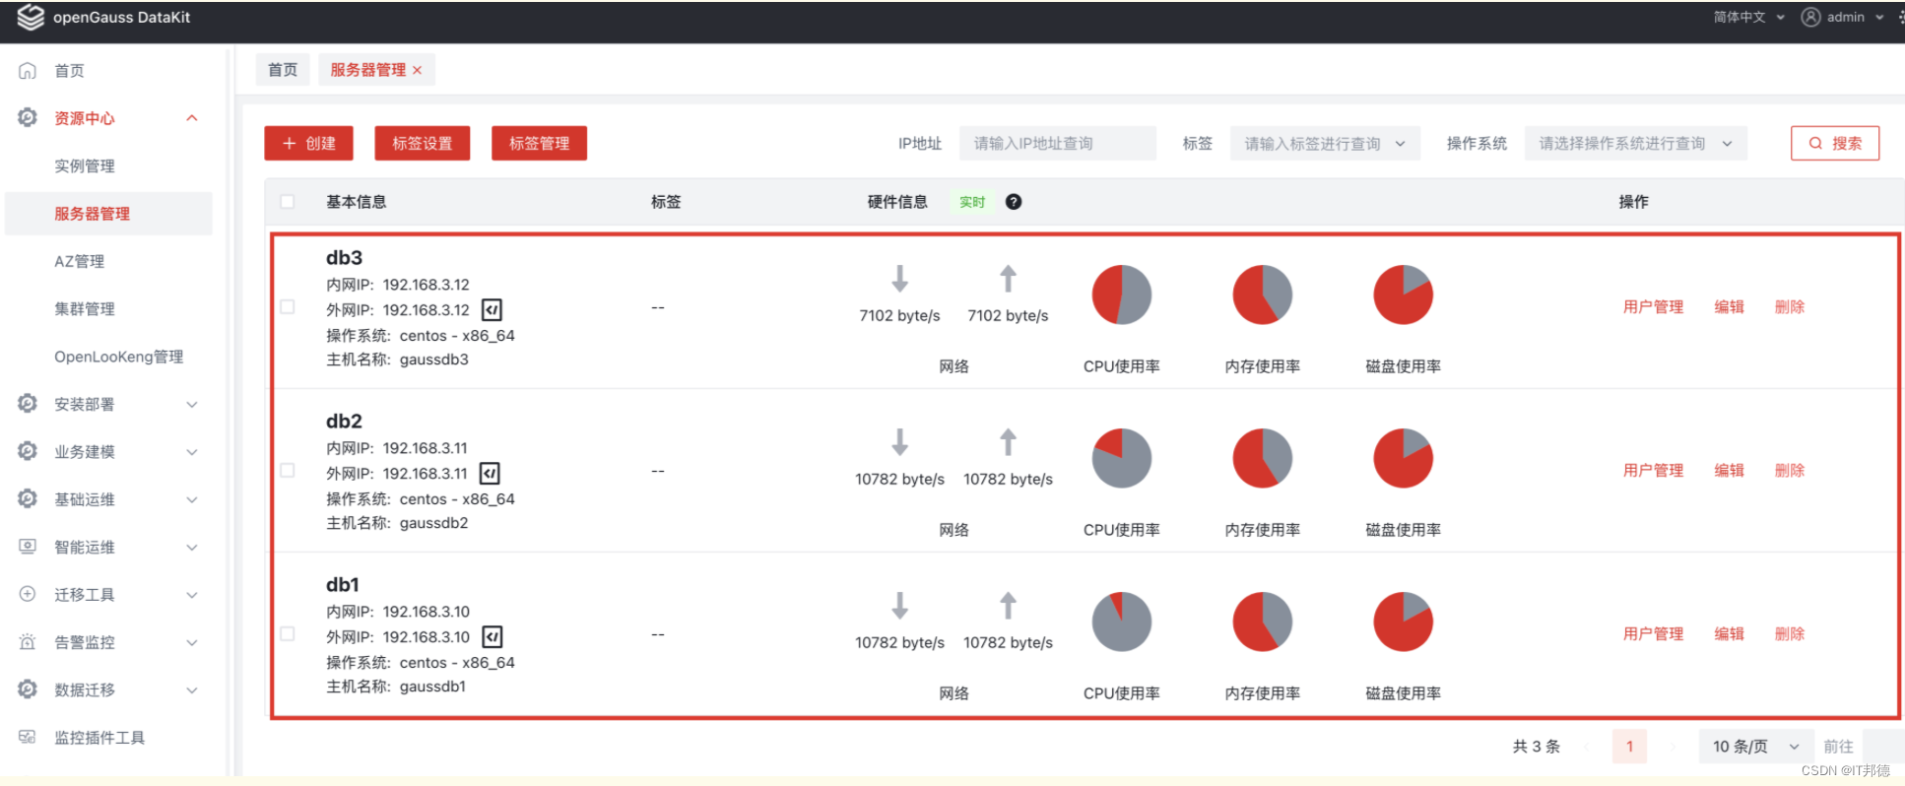Viewport: 1905px width, 786px height.
Task: Open terminal icon next to 192.168.3.10
Action: pos(492,637)
